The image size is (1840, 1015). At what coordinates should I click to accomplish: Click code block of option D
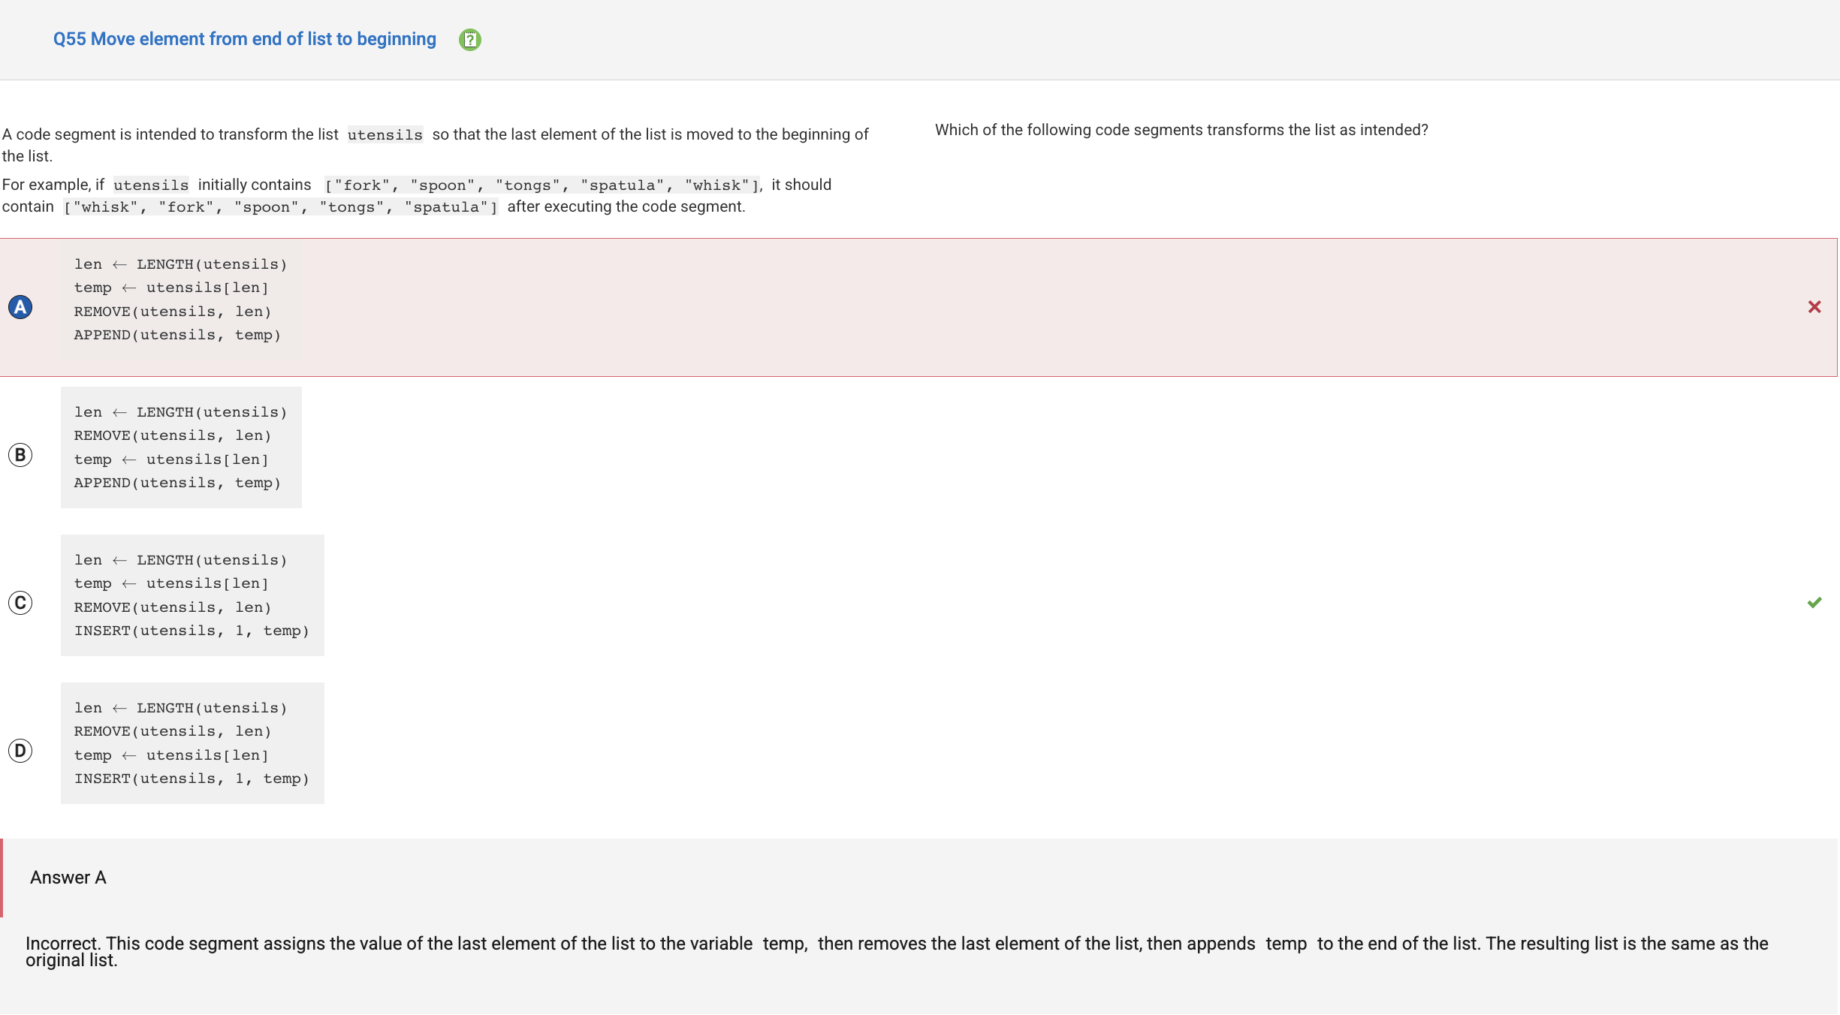pos(192,743)
